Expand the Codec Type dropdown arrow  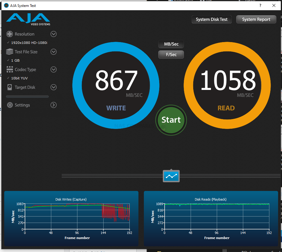click(x=54, y=69)
